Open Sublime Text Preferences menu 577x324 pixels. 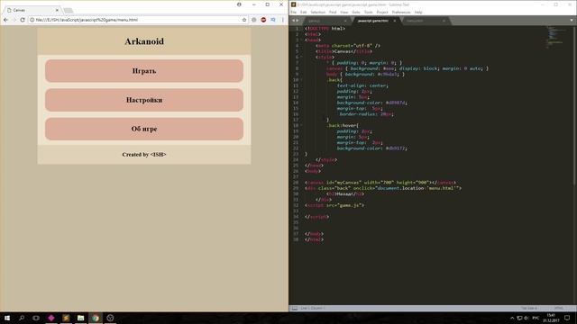pyautogui.click(x=401, y=12)
